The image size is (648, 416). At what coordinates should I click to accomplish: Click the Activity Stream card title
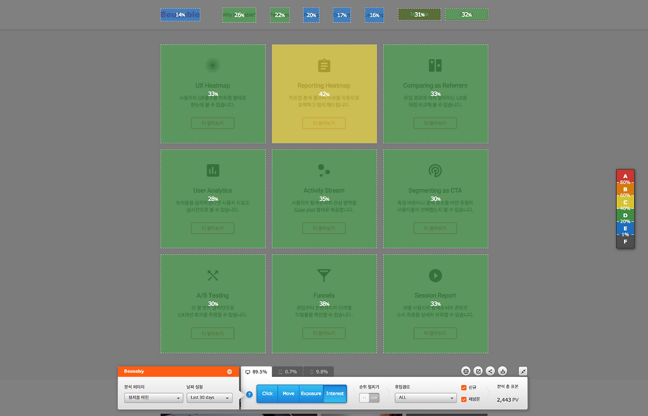click(324, 191)
